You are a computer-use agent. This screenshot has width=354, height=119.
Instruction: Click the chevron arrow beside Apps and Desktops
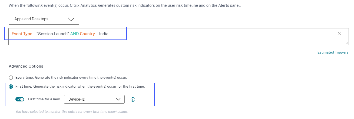pyautogui.click(x=71, y=19)
